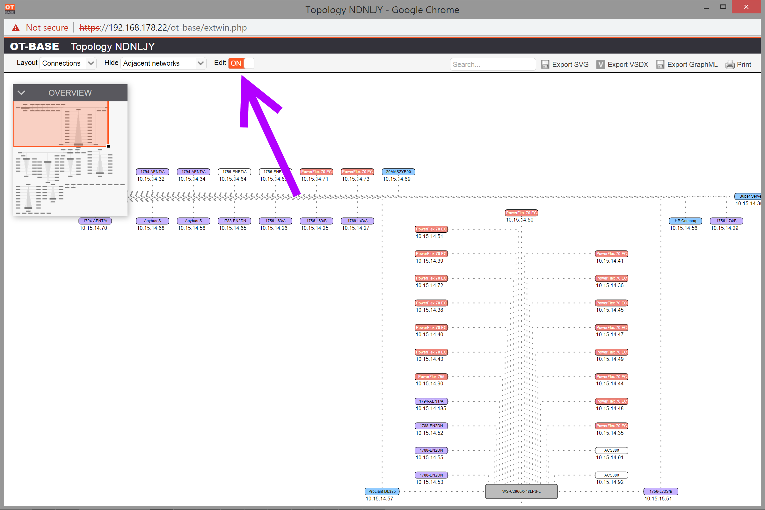Viewport: 765px width, 510px height.
Task: Select the ACS880 node at 10.15.14.92
Action: (x=611, y=475)
